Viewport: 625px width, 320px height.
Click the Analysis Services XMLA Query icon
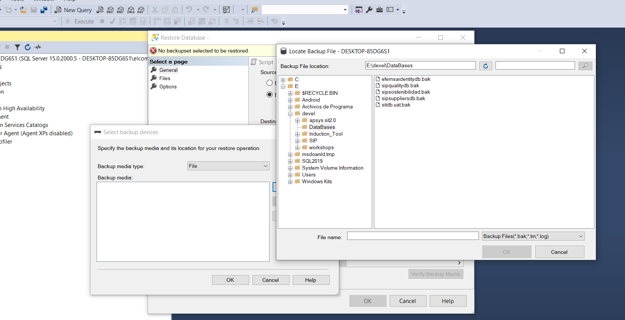131,10
